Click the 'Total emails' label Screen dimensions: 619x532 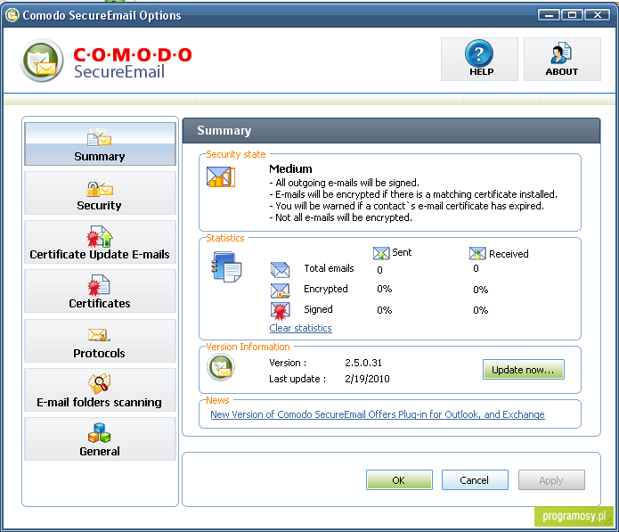(x=329, y=268)
